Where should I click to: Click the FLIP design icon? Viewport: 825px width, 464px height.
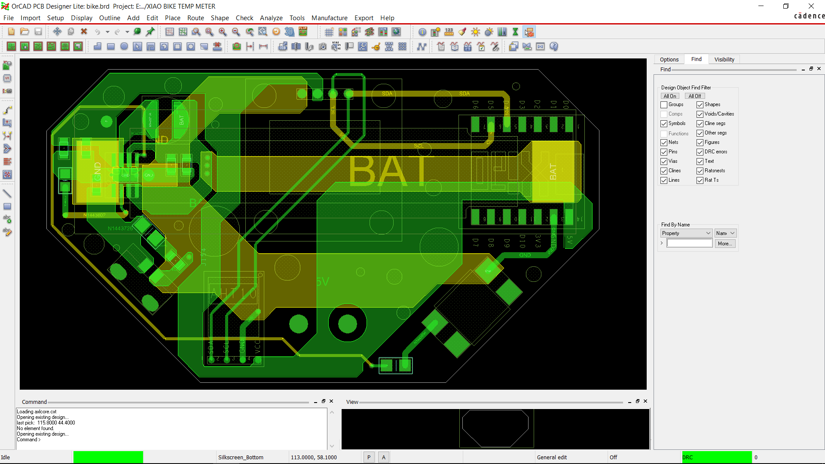[303, 31]
